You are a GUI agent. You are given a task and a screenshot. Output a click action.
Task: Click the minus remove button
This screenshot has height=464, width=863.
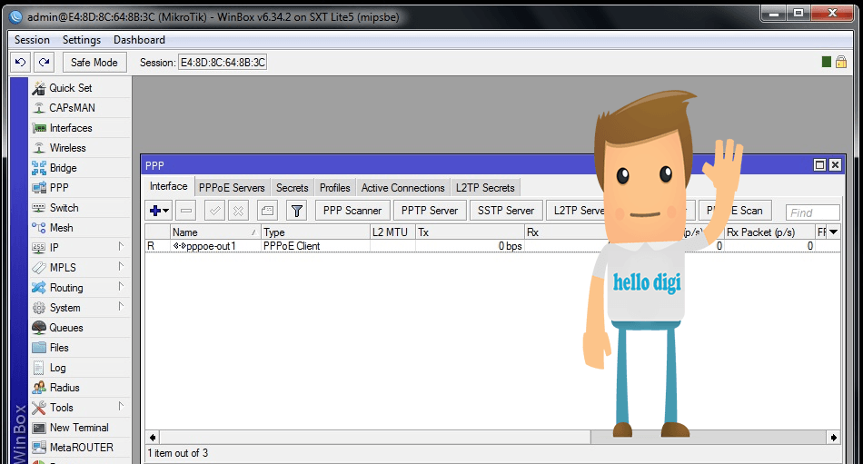pos(186,211)
